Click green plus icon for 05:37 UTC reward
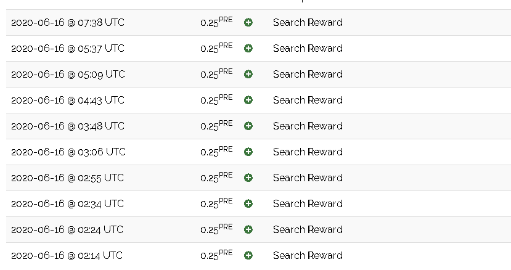Image resolution: width=511 pixels, height=270 pixels. point(248,48)
